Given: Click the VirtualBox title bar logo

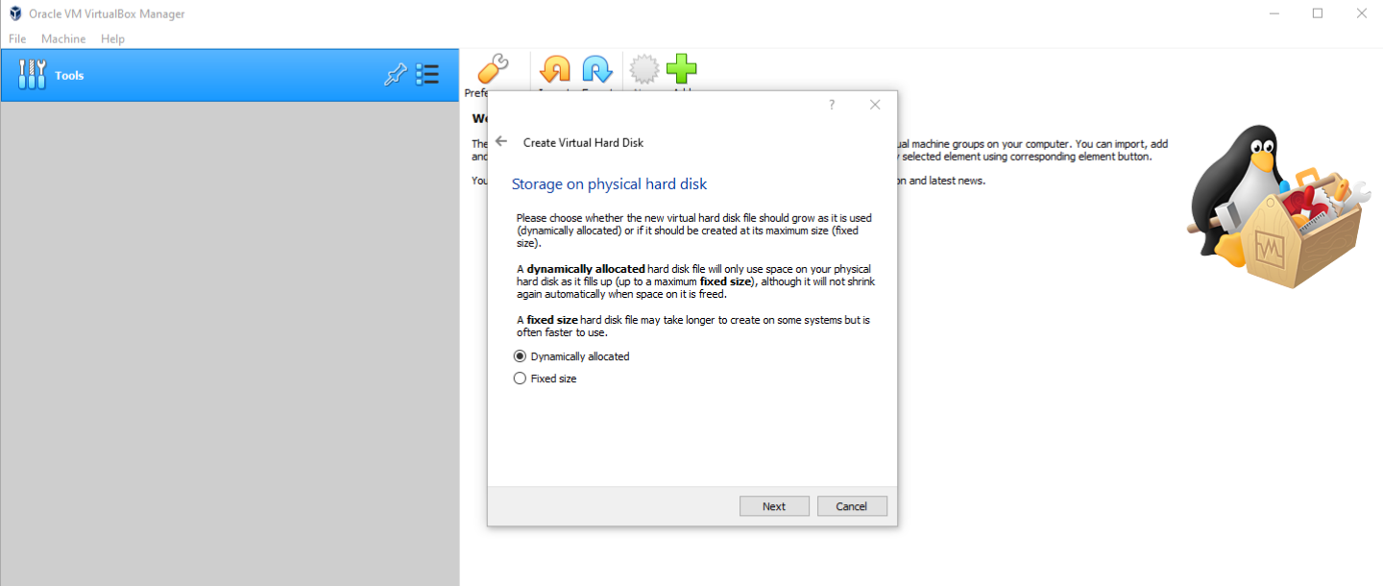Looking at the screenshot, I should coord(15,13).
